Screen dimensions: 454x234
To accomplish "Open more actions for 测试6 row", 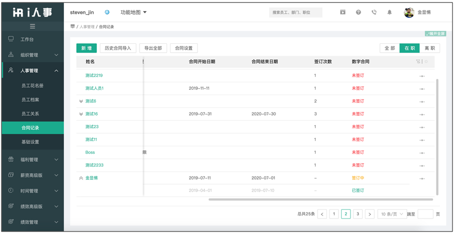I will pyautogui.click(x=422, y=102).
